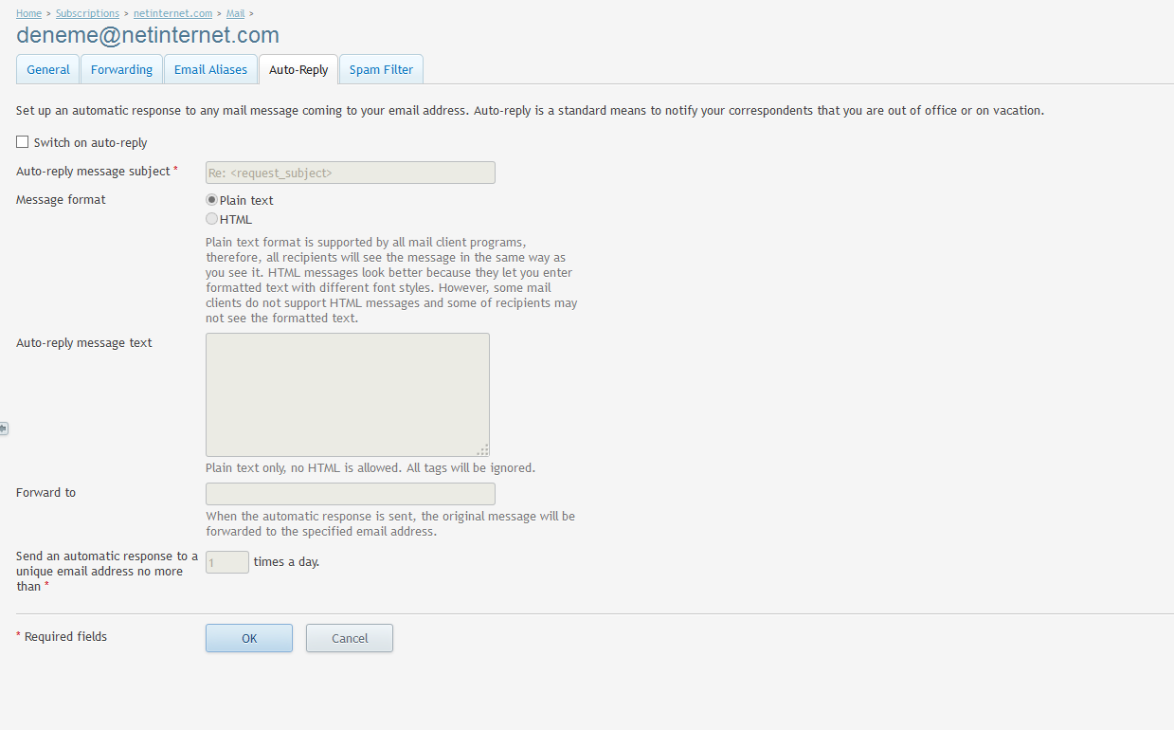Click the auto-reply message subject field

[x=350, y=173]
